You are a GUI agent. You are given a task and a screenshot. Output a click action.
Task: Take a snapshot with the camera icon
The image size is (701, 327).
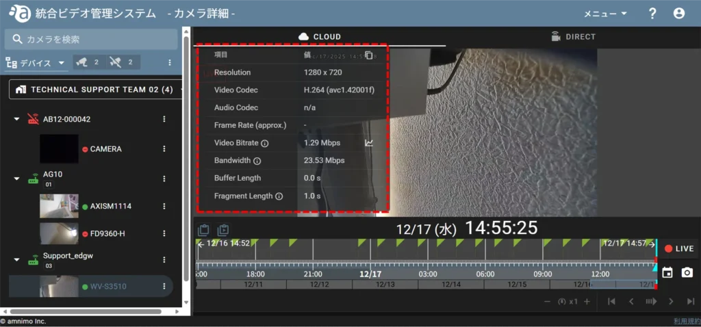(687, 272)
